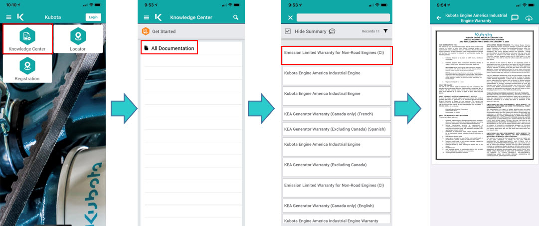Open hamburger menu on Kubota home screen
This screenshot has height=226, width=539.
pyautogui.click(x=8, y=17)
